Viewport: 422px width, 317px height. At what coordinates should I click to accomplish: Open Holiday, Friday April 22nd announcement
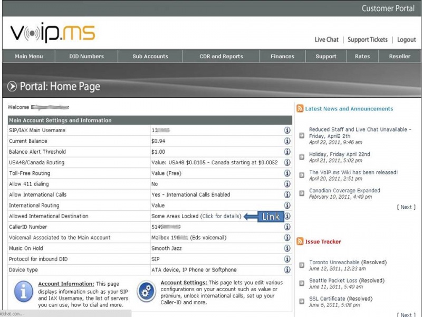[339, 154]
